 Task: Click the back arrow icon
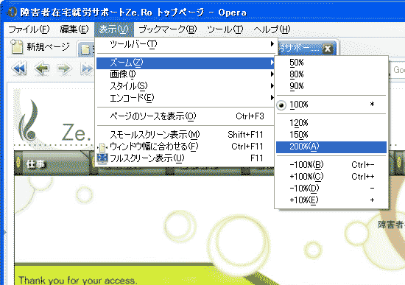[x=42, y=68]
